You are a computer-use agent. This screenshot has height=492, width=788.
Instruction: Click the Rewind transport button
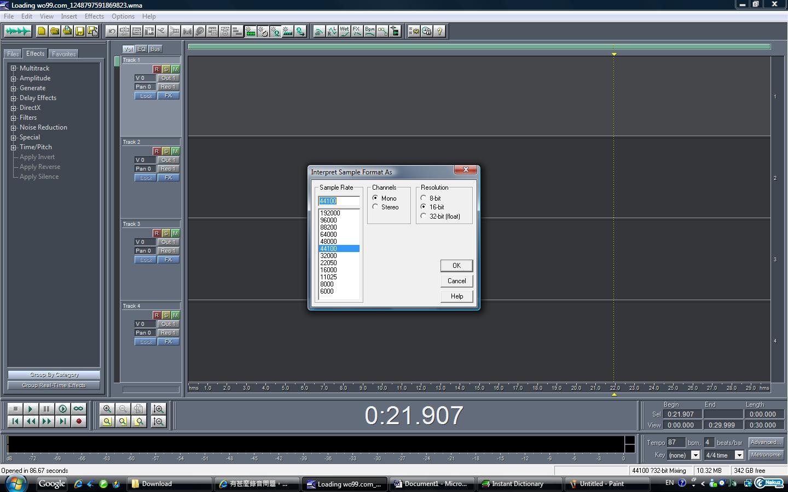[31, 421]
